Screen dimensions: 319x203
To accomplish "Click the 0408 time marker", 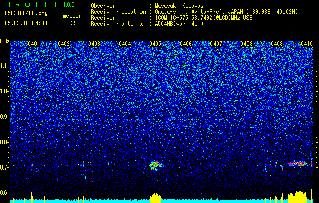I will (246, 44).
